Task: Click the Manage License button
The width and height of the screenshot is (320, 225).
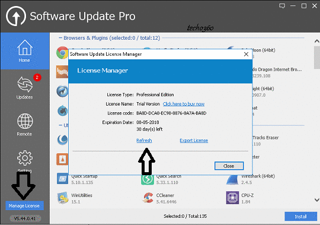Action: (x=24, y=206)
